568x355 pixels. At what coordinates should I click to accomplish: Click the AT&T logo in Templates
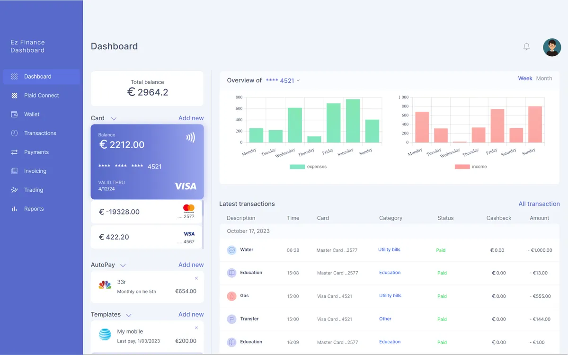105,334
